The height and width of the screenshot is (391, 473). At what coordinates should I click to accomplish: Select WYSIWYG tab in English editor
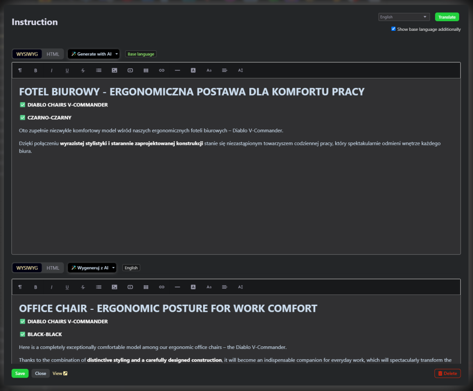(27, 268)
